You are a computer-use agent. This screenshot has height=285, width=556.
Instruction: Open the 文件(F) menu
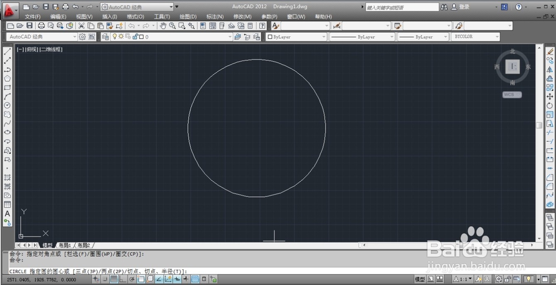33,17
